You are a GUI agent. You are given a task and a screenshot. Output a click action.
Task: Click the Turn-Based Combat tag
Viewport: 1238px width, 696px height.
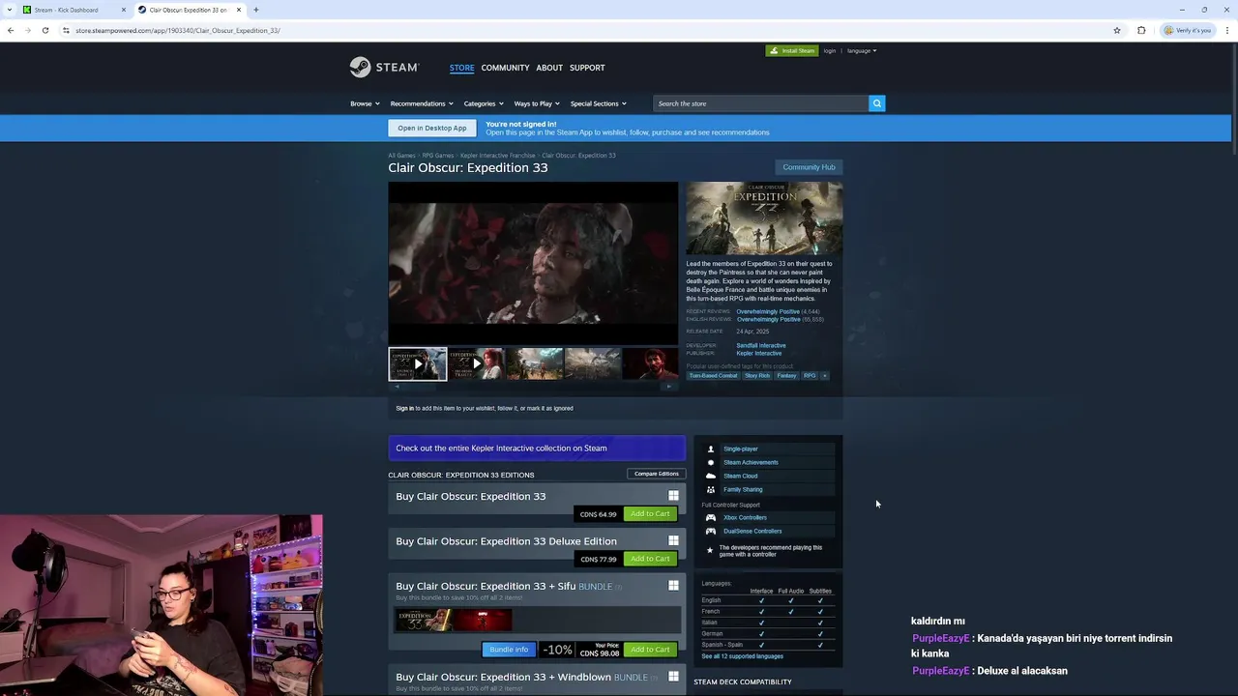tap(713, 375)
